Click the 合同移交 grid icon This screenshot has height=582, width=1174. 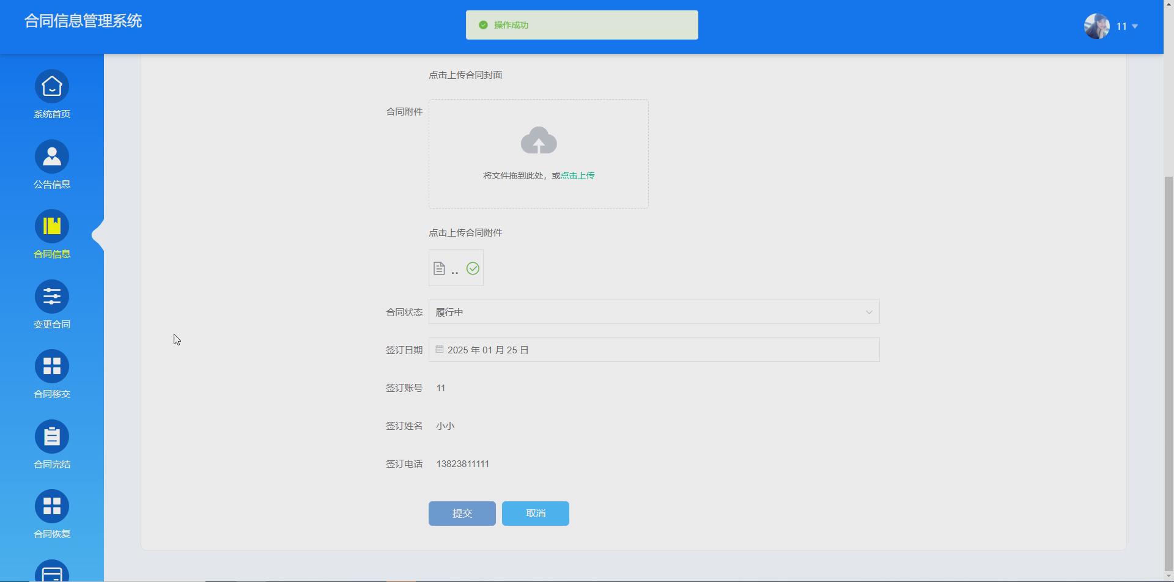[x=51, y=366]
